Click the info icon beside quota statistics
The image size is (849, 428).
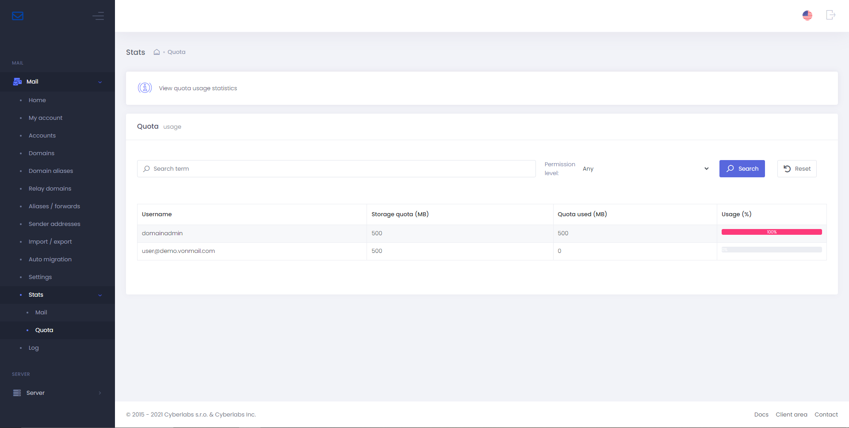point(145,88)
